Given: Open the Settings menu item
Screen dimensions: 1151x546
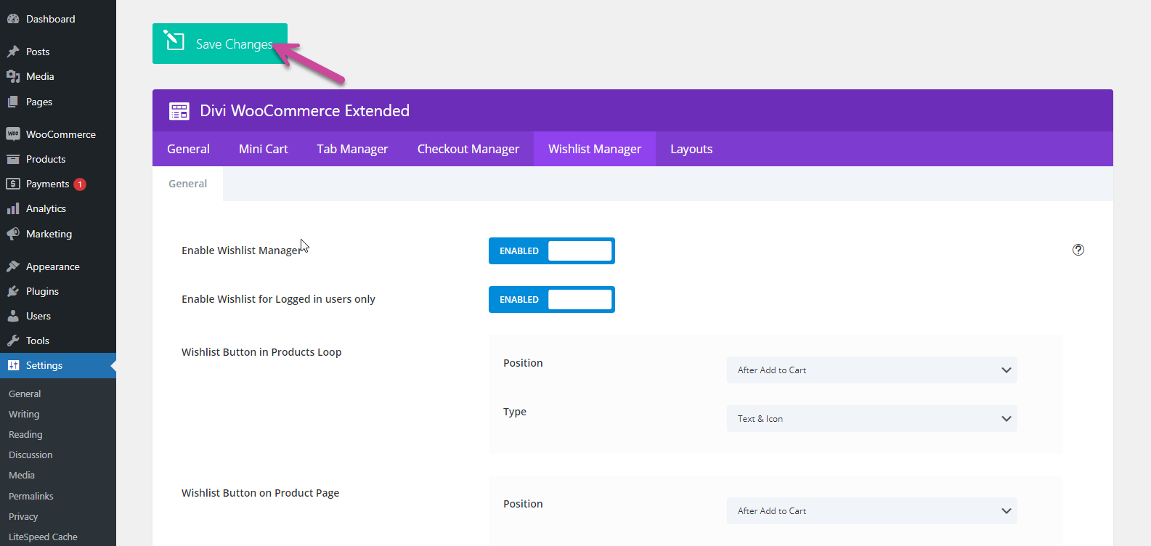Looking at the screenshot, I should [58, 365].
